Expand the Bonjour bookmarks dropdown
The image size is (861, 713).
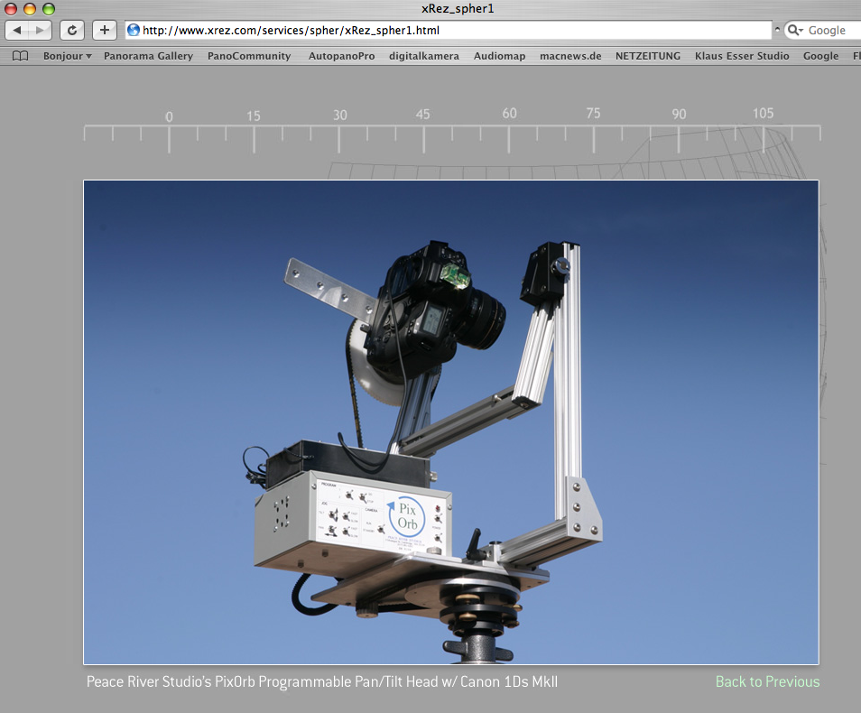pyautogui.click(x=67, y=56)
